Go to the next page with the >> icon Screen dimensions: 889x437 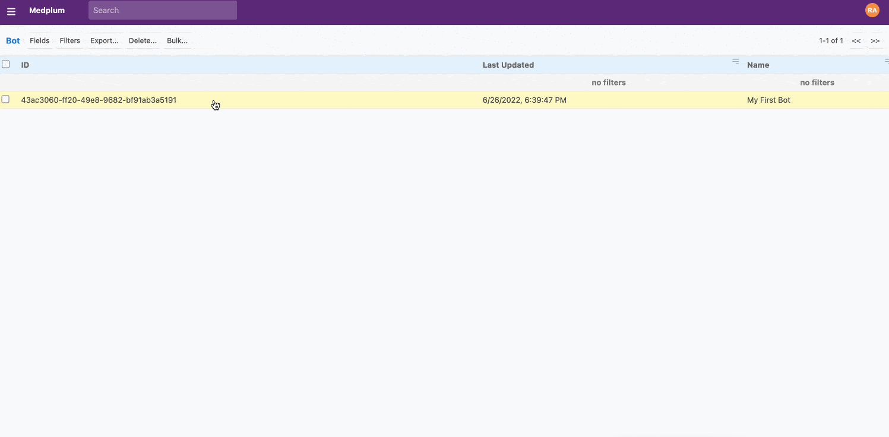tap(875, 40)
